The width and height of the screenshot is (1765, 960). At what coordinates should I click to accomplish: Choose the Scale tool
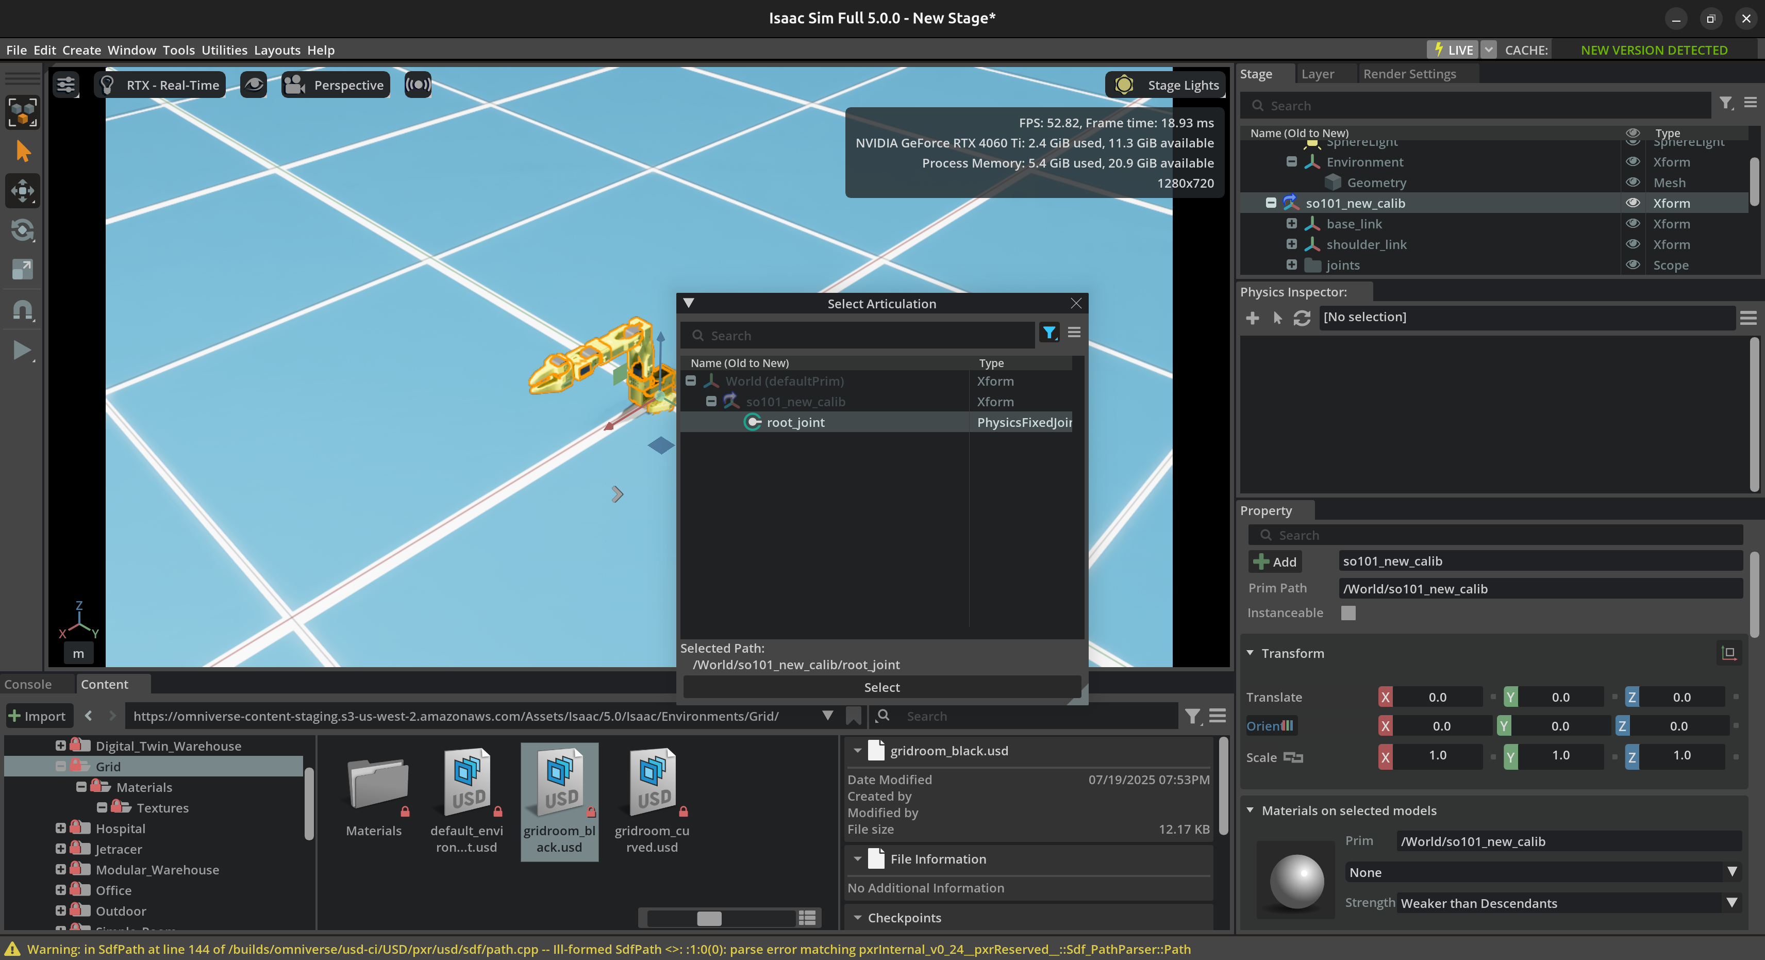tap(23, 269)
